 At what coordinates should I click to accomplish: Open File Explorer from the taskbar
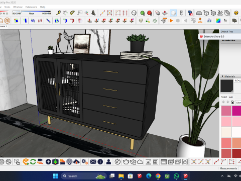pos(121,176)
